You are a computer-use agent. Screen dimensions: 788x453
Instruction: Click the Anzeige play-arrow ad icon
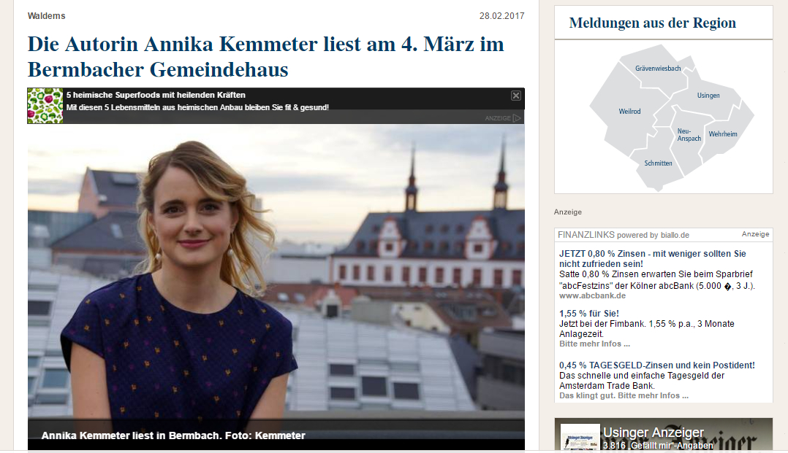pos(517,118)
